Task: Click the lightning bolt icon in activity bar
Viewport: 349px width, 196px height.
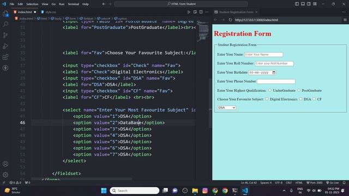Action: tap(5, 68)
